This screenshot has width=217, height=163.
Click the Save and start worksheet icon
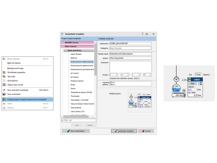click(x=4, y=90)
